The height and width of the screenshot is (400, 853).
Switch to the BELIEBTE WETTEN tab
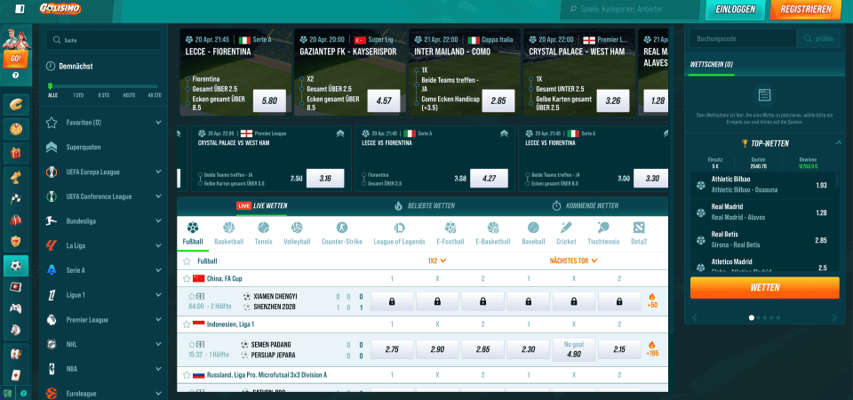424,205
